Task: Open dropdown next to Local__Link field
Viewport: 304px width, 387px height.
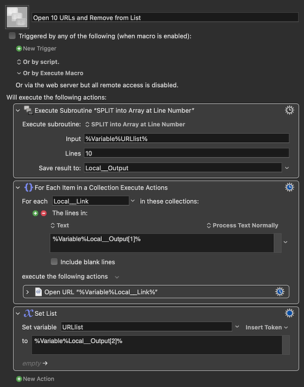Action: [x=132, y=201]
